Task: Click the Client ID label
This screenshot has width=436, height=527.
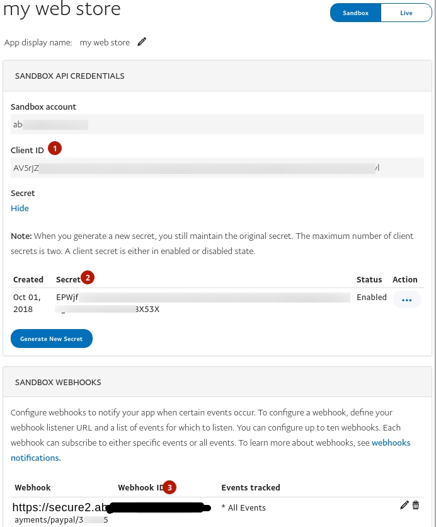Action: (27, 150)
